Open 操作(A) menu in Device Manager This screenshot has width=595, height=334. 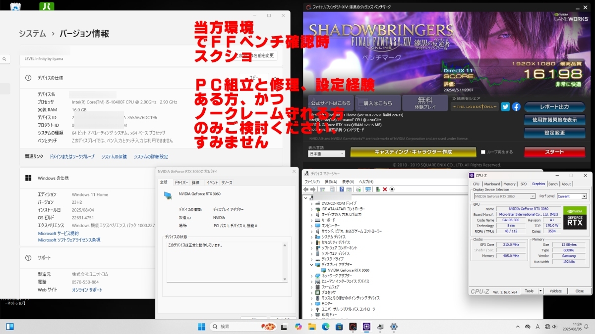tap(331, 182)
